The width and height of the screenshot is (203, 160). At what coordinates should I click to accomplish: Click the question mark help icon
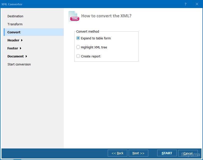coord(185,4)
